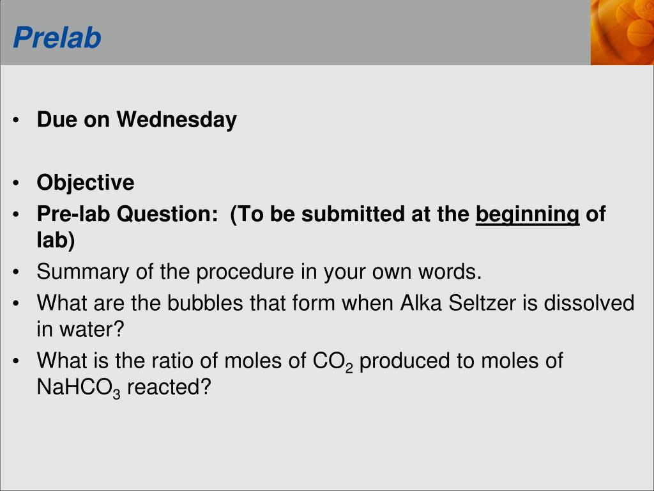Click the 'Objective' bullet heading
The image size is (654, 491).
86,183
